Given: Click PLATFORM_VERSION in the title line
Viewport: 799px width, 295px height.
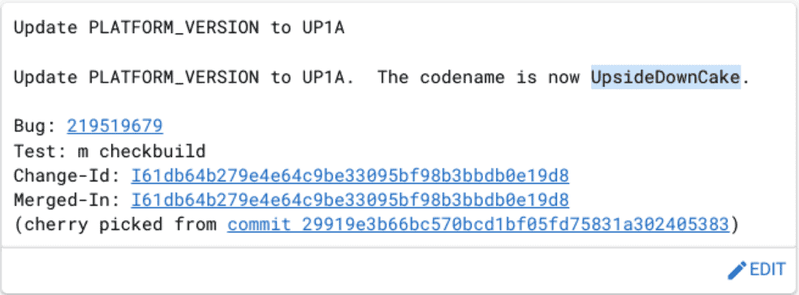Looking at the screenshot, I should (x=174, y=28).
